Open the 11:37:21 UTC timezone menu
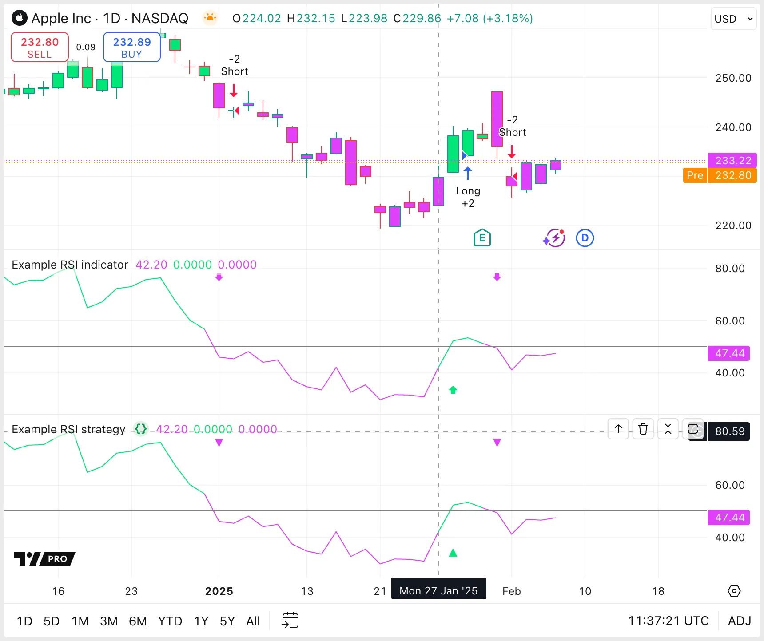764x641 pixels. 668,621
